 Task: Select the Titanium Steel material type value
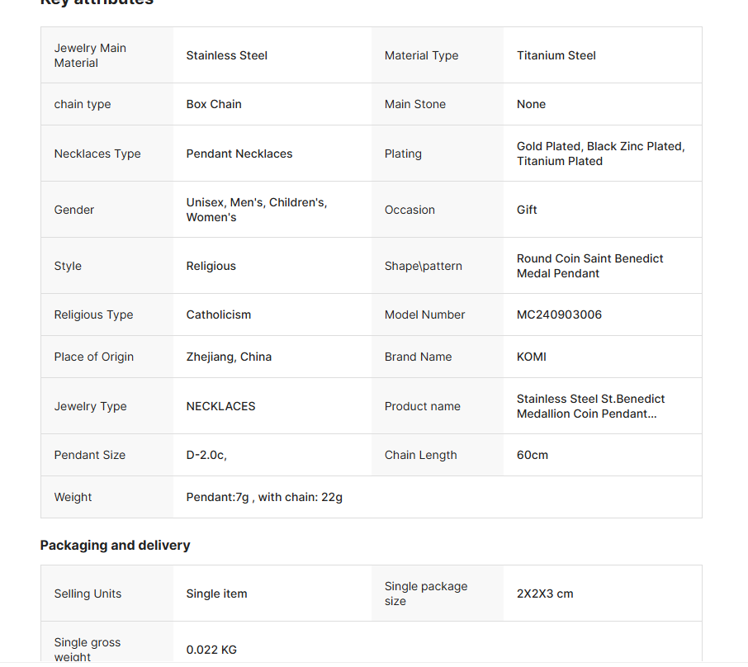pos(556,55)
